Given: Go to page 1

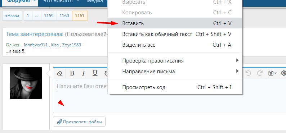Looking at the screenshot, I should pyautogui.click(x=28, y=16).
